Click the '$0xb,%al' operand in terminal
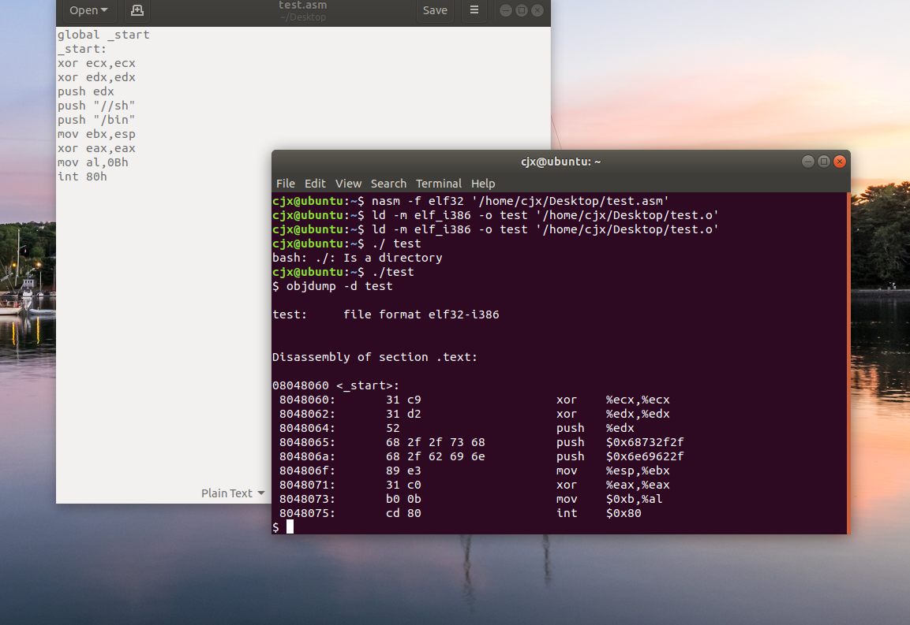910x625 pixels. (635, 499)
